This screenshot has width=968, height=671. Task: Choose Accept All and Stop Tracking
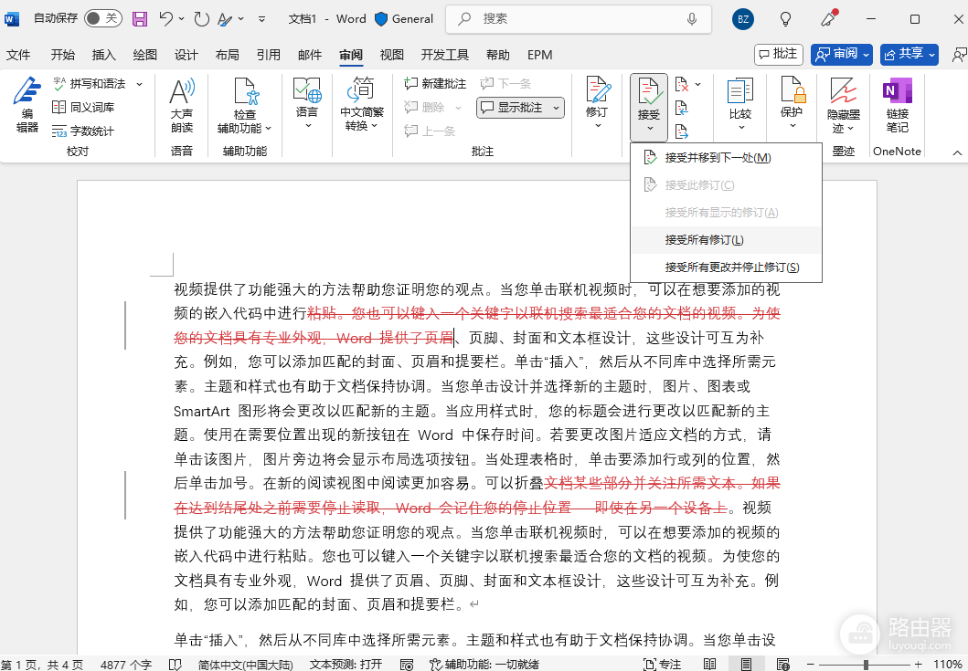726,267
